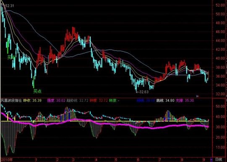Click the 强度 30.02 indicator label
Image resolution: width=227 pixels, height=162 pixels.
[x=56, y=100]
